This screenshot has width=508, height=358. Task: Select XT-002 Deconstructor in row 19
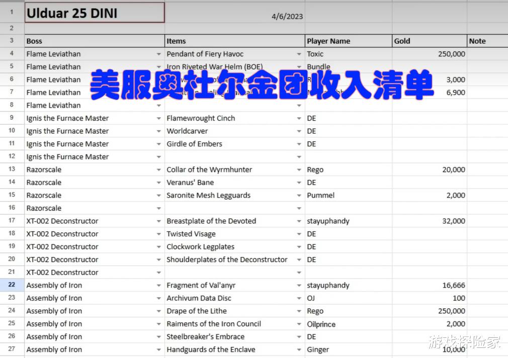coord(95,247)
